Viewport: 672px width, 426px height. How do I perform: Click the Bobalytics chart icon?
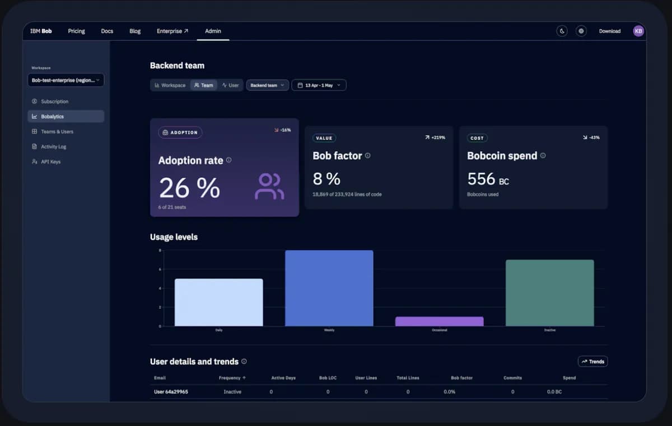coord(35,116)
